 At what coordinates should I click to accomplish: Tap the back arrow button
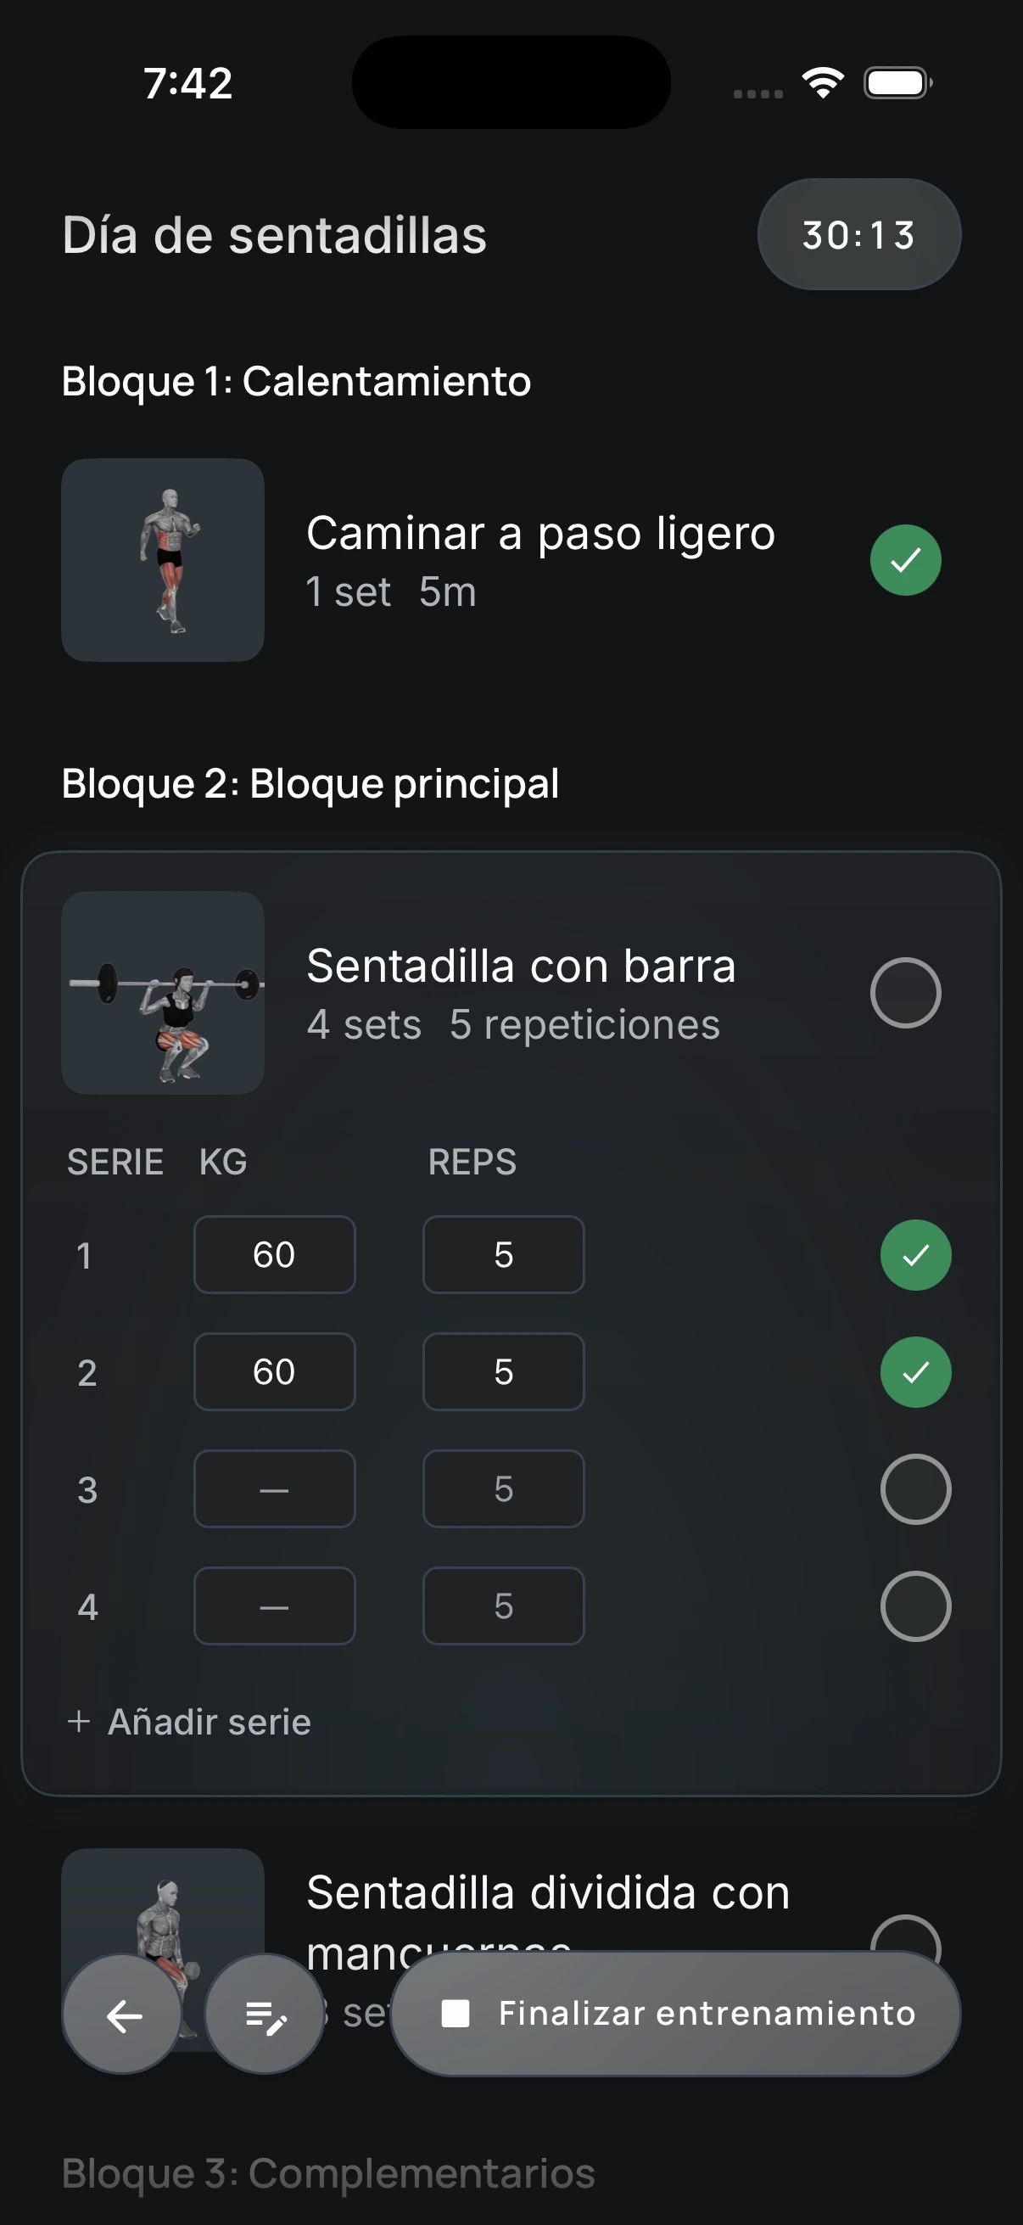123,2015
